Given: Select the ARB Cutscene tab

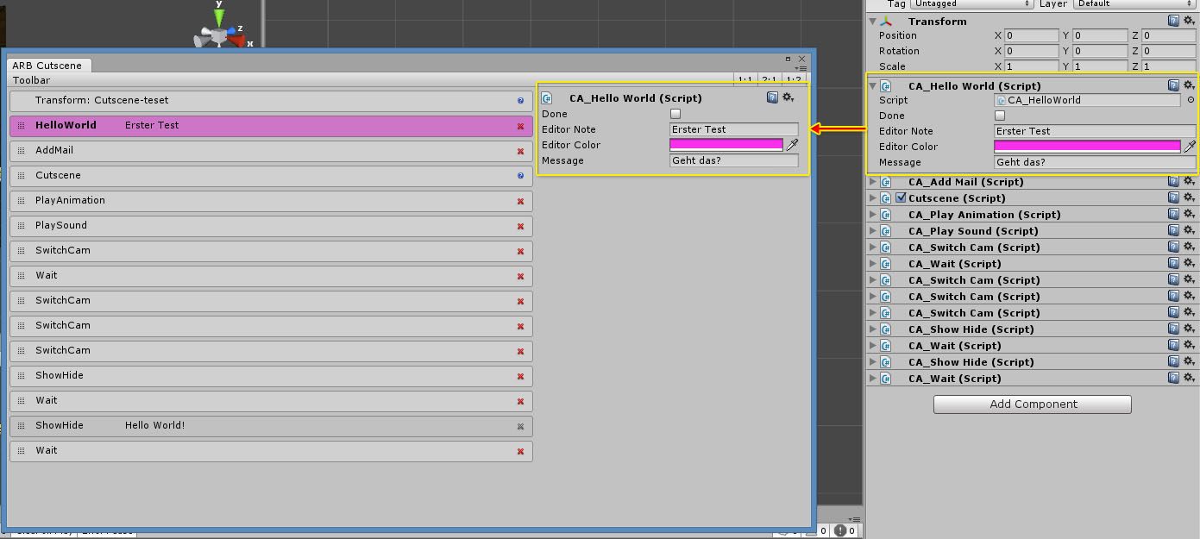Looking at the screenshot, I should [48, 65].
